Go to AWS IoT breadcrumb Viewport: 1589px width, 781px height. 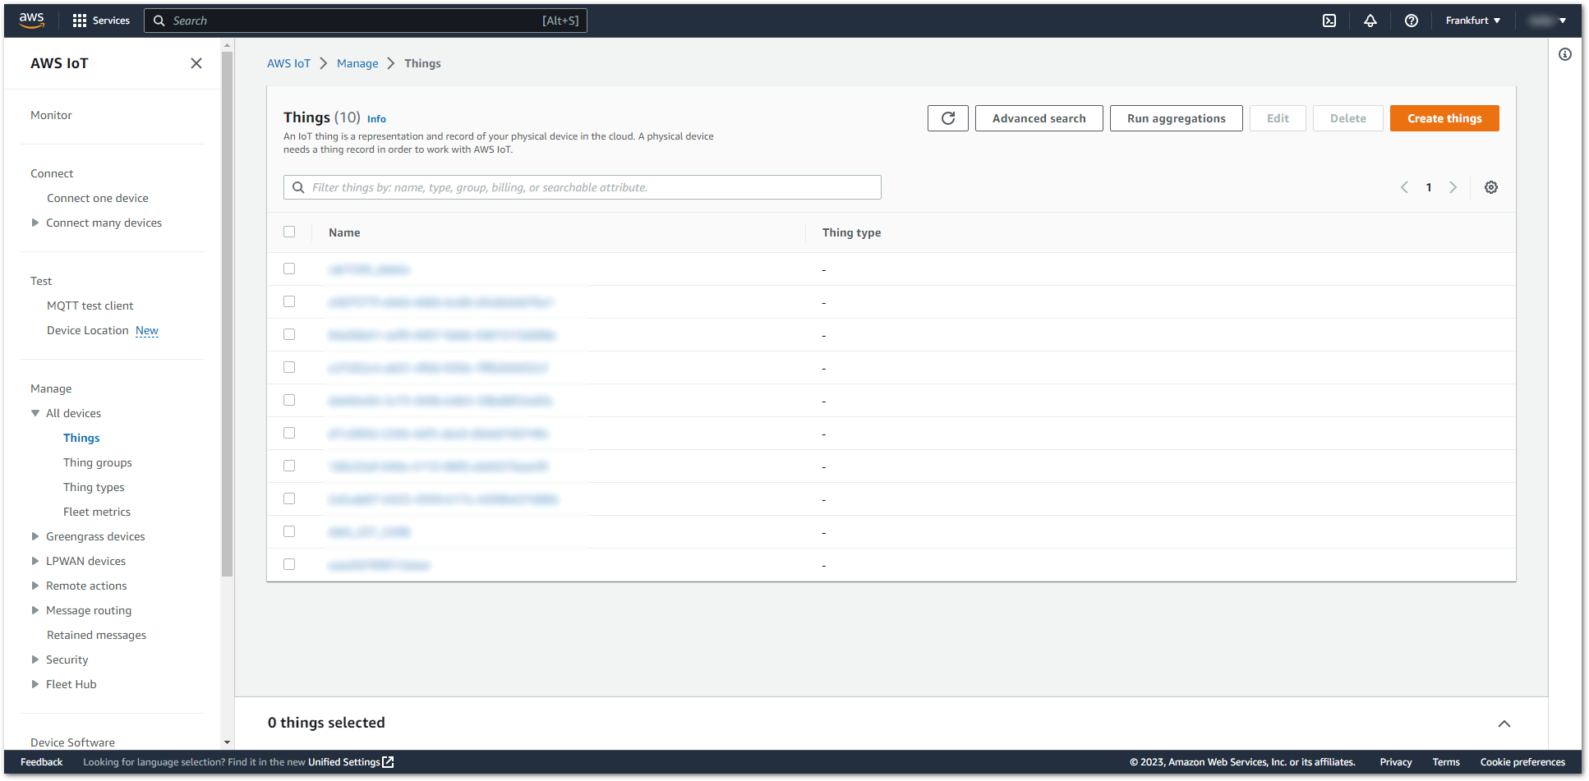[288, 63]
